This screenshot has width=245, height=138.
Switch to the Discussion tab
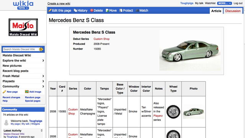233,11
